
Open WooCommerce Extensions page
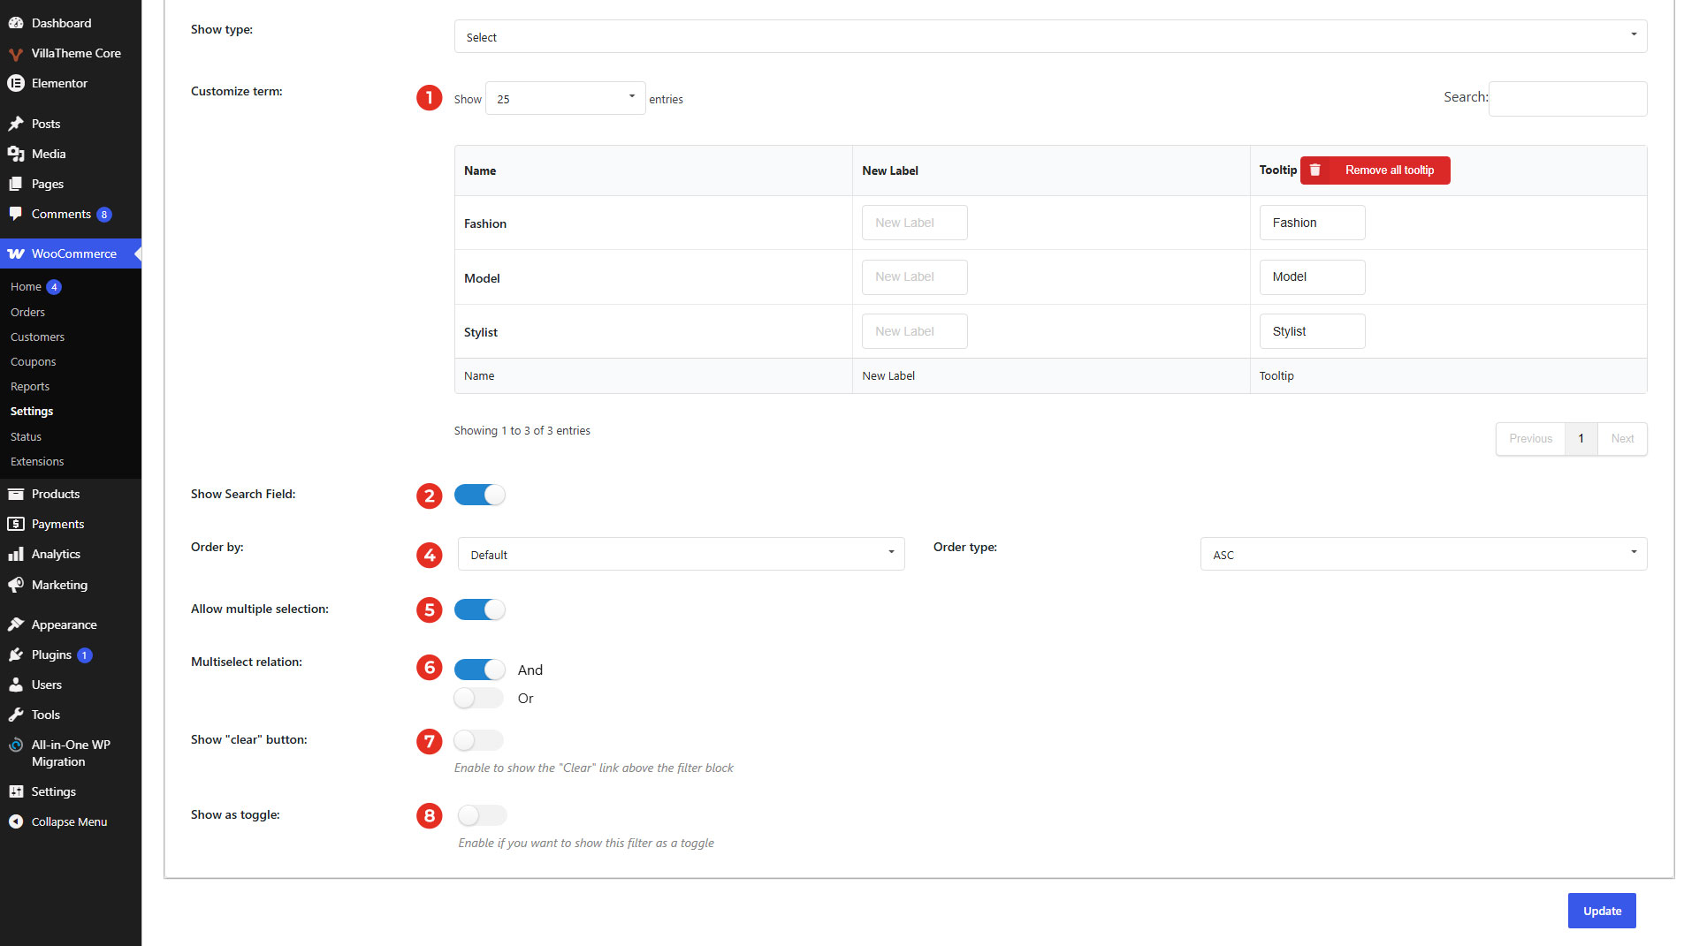37,461
